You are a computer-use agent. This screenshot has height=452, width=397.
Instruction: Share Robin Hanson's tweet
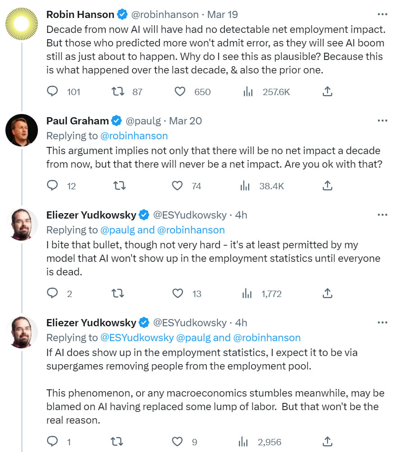tap(327, 91)
